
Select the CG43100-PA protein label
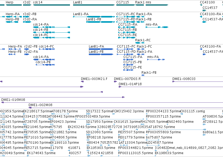tap(210, 46)
